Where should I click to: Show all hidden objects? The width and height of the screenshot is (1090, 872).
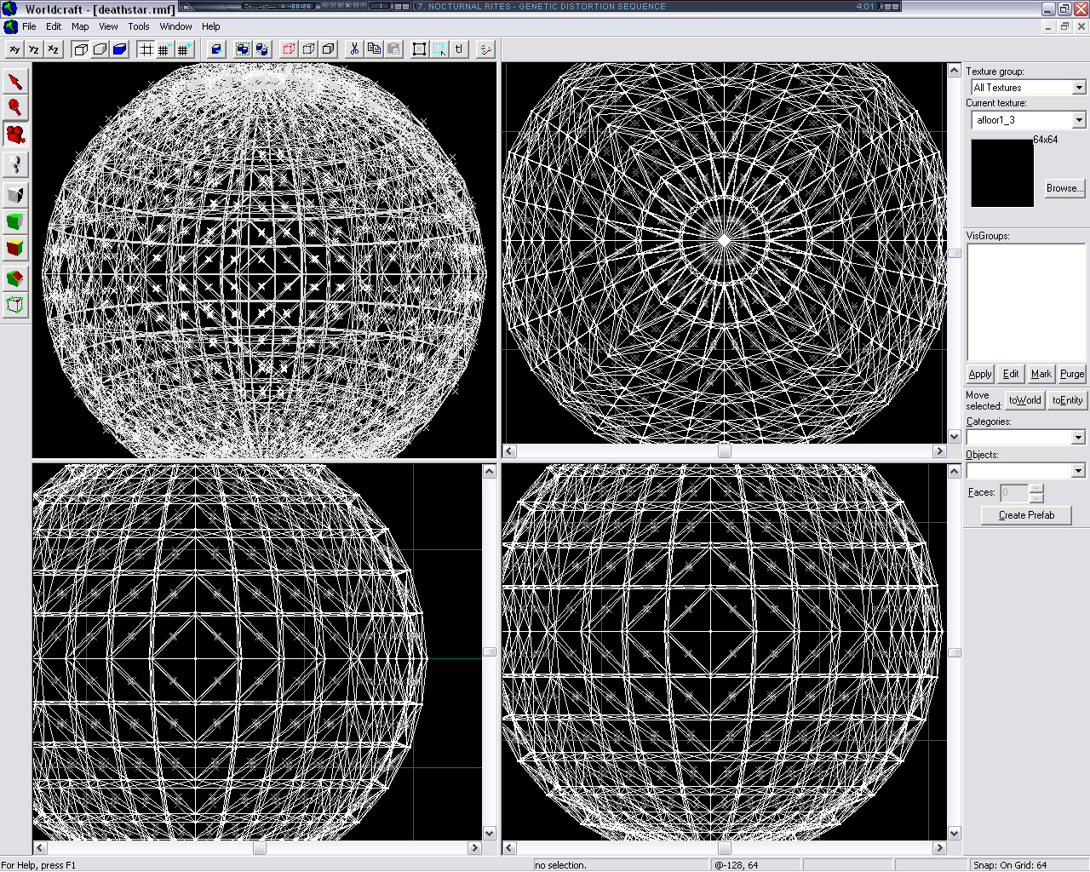pyautogui.click(x=328, y=49)
